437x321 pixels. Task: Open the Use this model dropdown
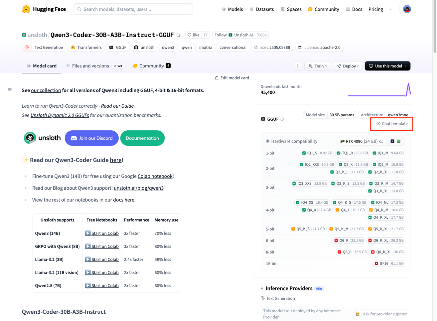click(x=387, y=66)
